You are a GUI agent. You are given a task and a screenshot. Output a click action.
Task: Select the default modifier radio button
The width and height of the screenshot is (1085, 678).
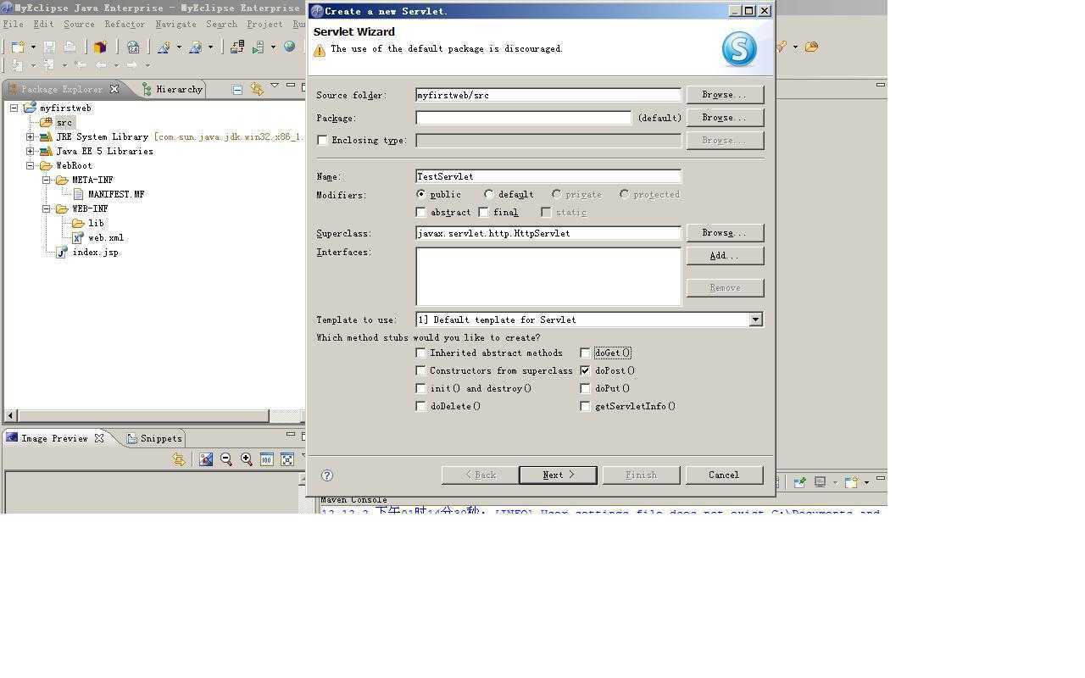pyautogui.click(x=489, y=194)
